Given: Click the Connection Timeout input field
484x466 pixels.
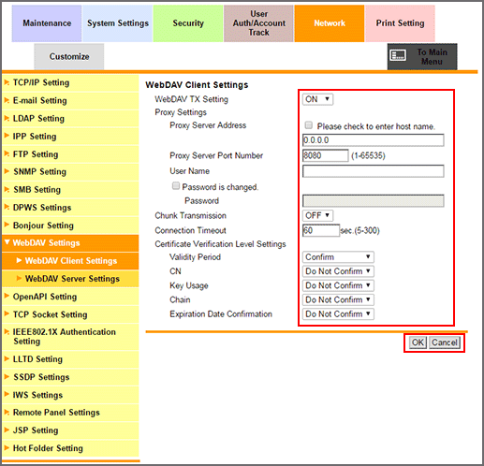Looking at the screenshot, I should pyautogui.click(x=321, y=230).
